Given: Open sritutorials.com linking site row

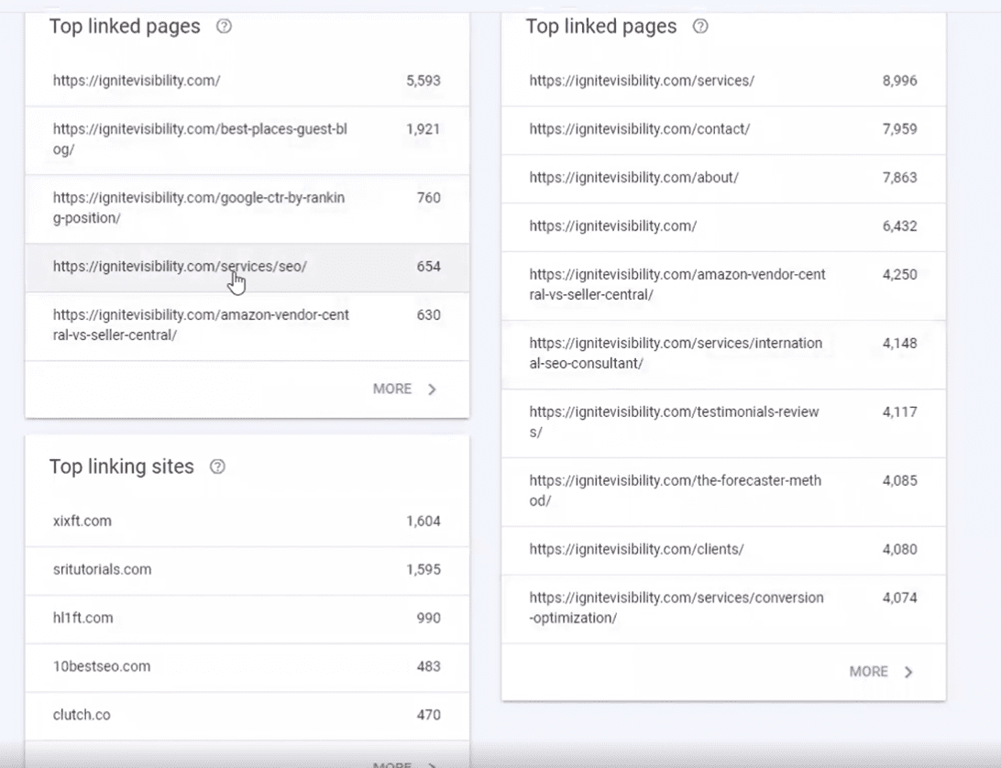Looking at the screenshot, I should pos(246,570).
